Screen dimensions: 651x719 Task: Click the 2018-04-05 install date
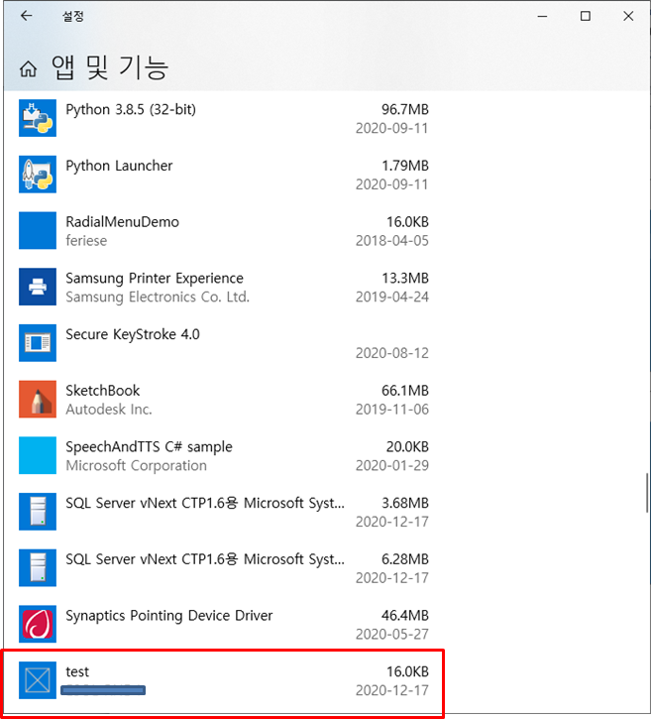392,241
